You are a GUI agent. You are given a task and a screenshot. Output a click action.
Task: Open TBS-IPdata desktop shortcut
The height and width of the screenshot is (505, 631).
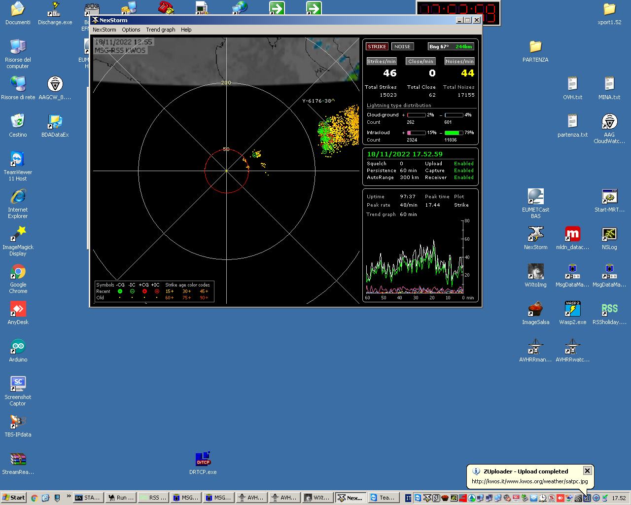pos(18,426)
